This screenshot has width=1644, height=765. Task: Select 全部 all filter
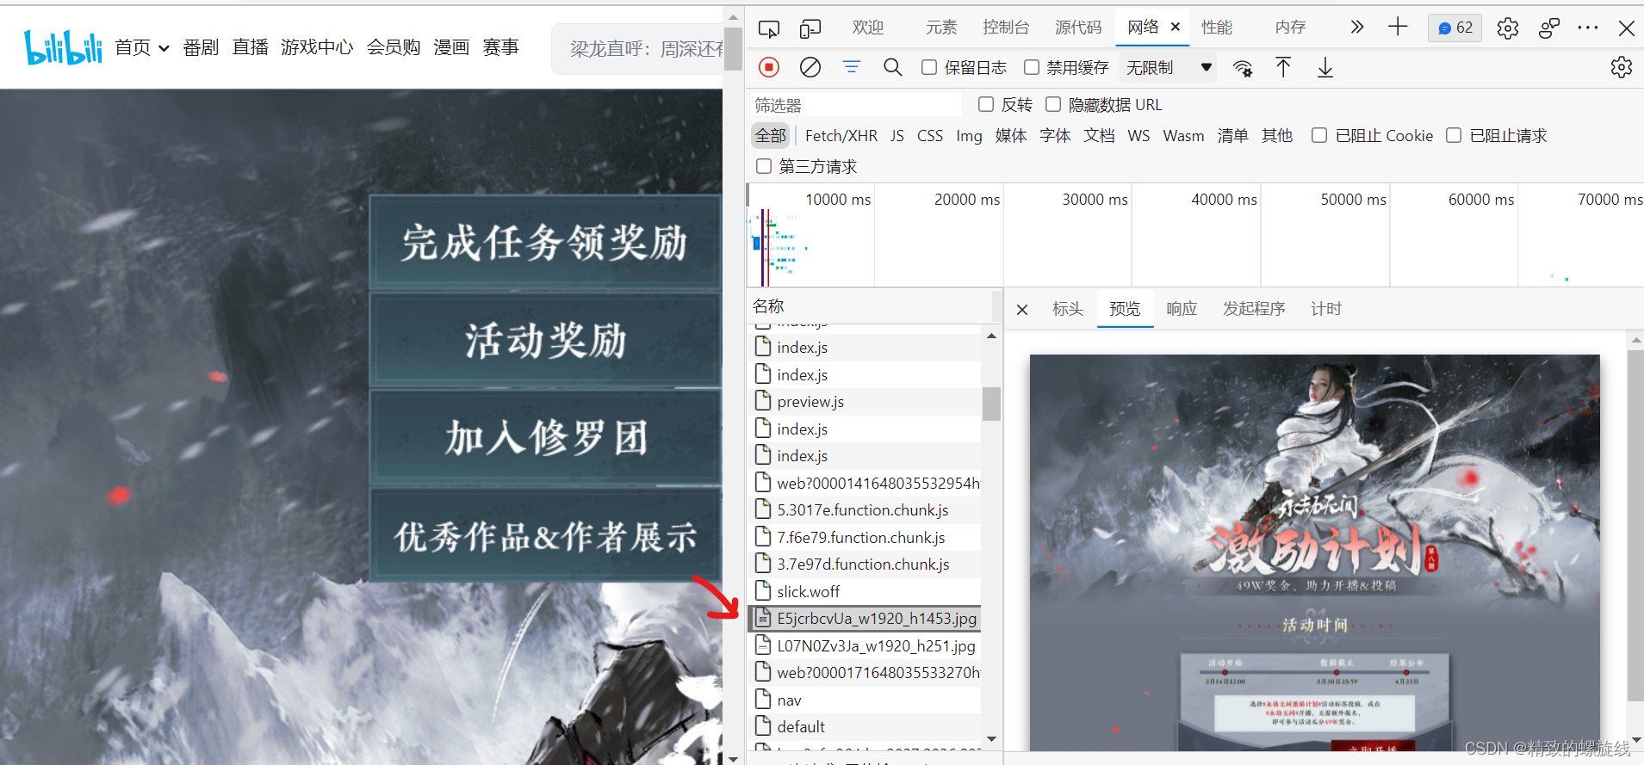coord(771,136)
